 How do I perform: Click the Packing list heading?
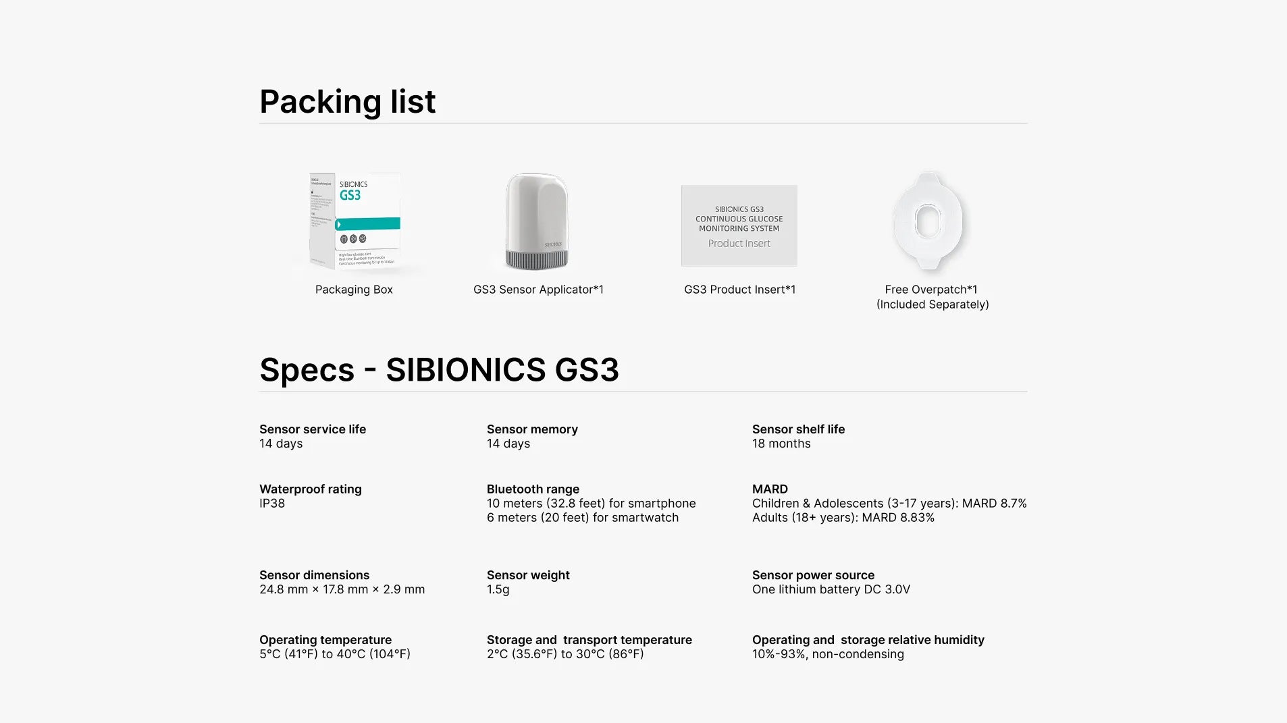tap(348, 102)
